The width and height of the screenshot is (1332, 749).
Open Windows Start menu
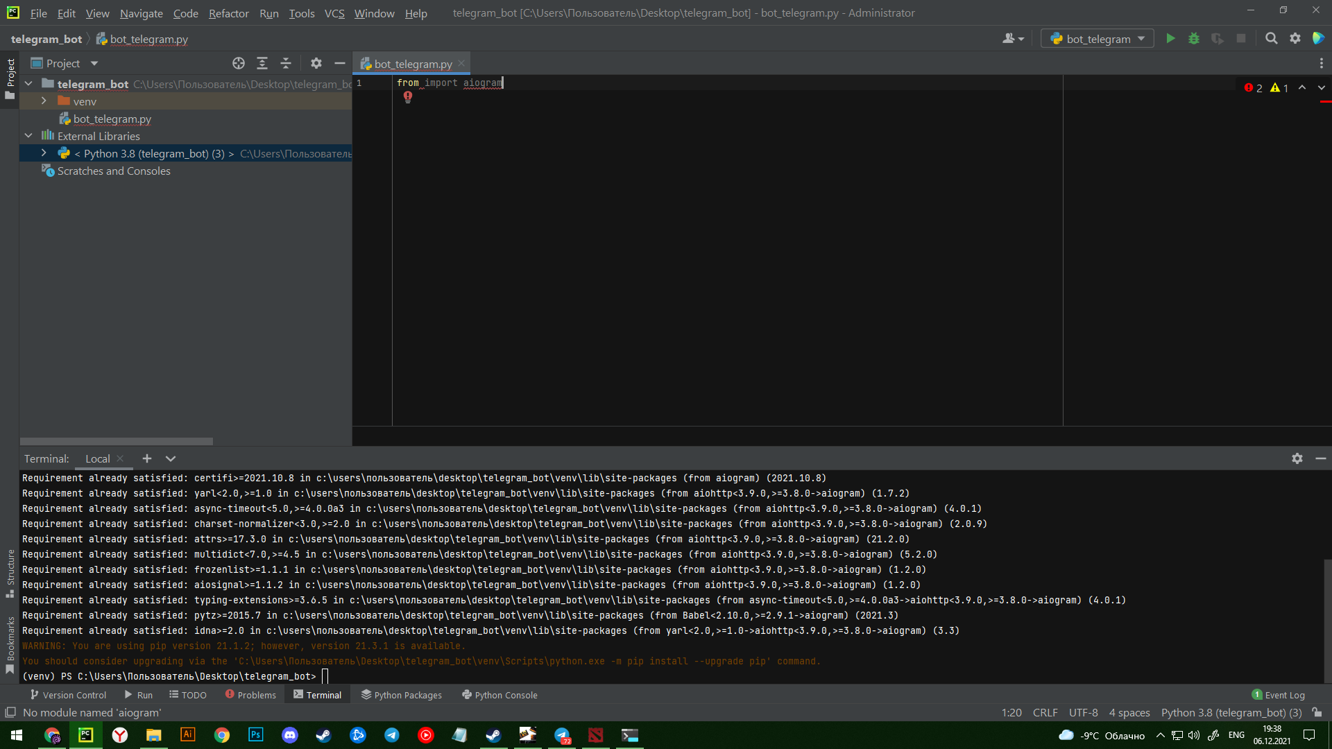[x=17, y=735]
